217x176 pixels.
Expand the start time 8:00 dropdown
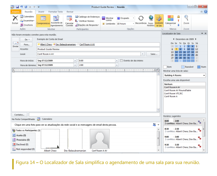115,60
